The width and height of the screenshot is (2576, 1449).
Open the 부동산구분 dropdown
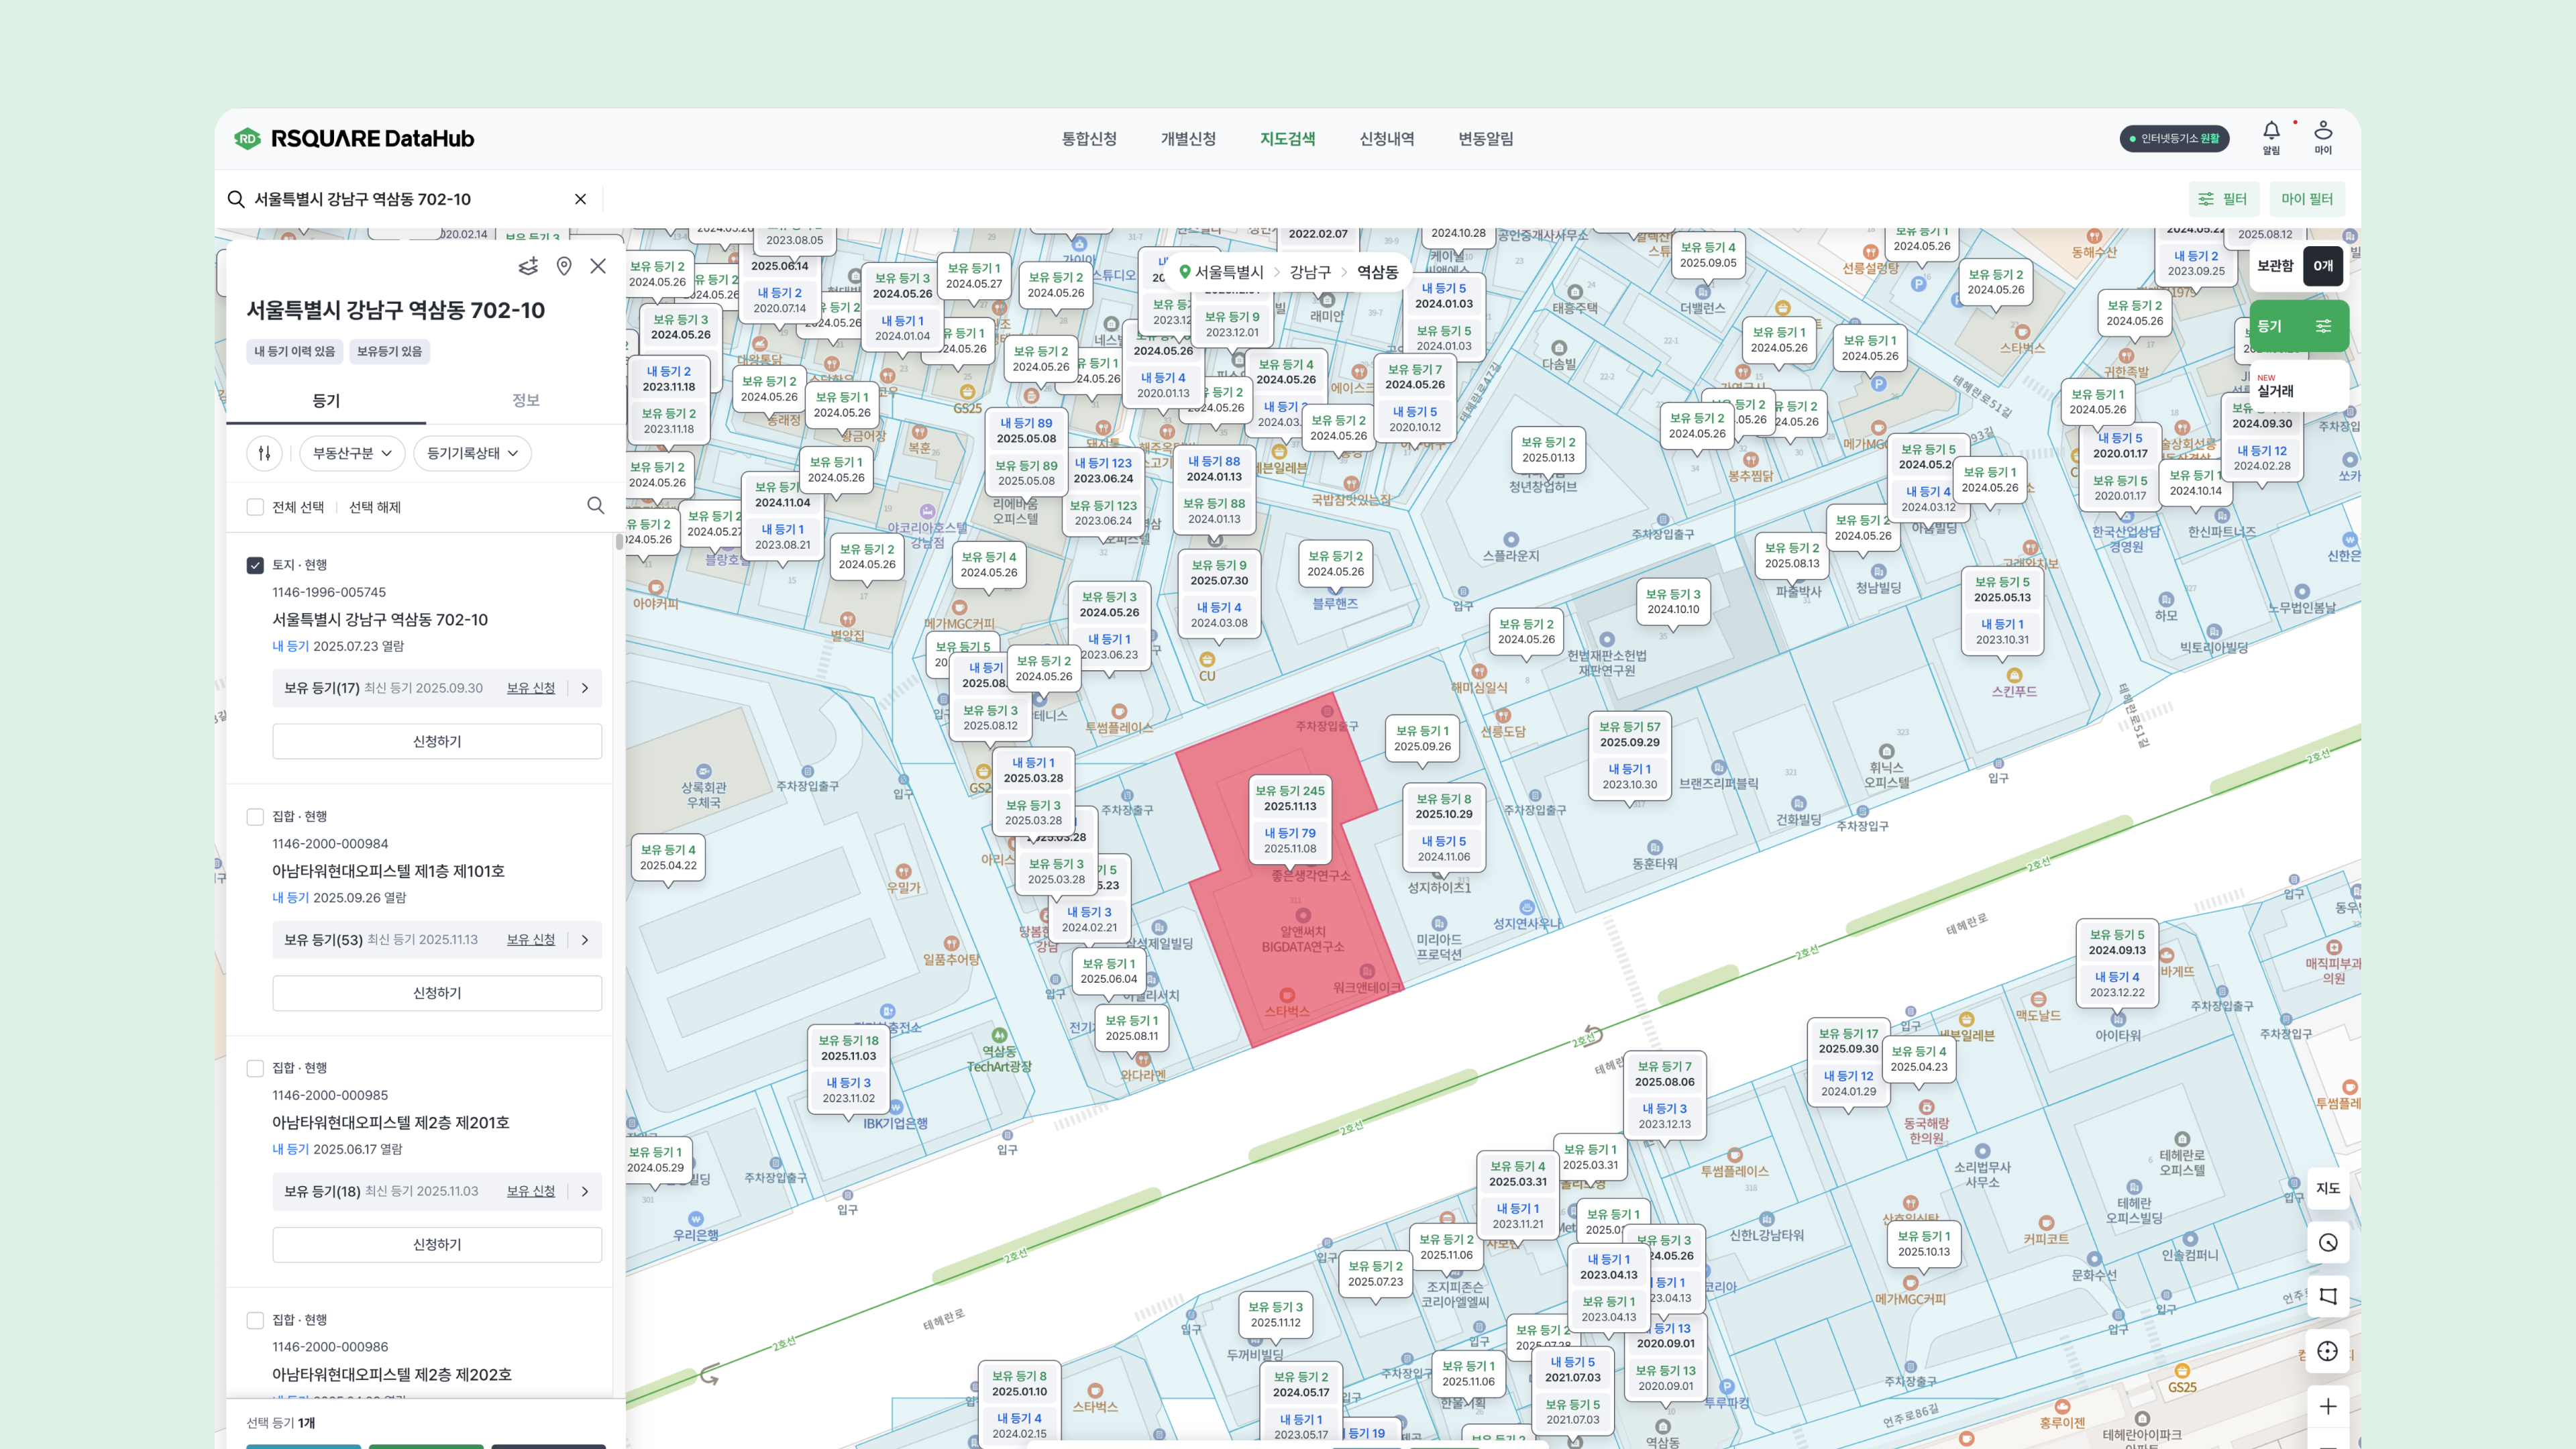pos(352,453)
